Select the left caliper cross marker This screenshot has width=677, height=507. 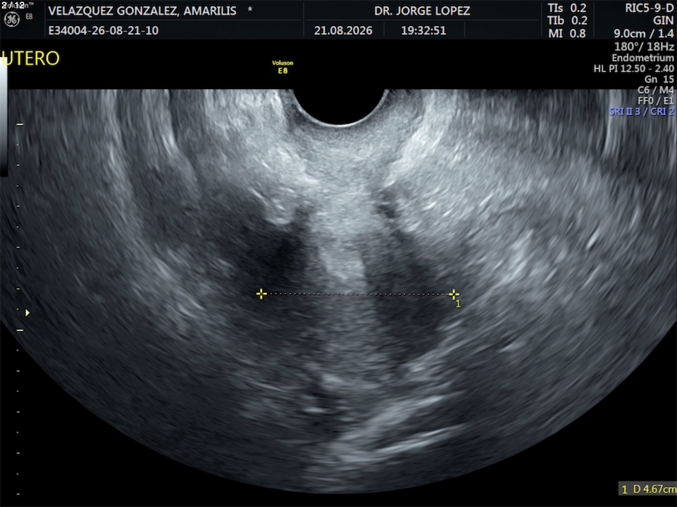pos(261,294)
